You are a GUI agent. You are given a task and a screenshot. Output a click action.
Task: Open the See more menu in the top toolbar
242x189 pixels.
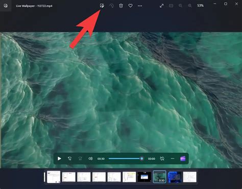click(x=140, y=6)
